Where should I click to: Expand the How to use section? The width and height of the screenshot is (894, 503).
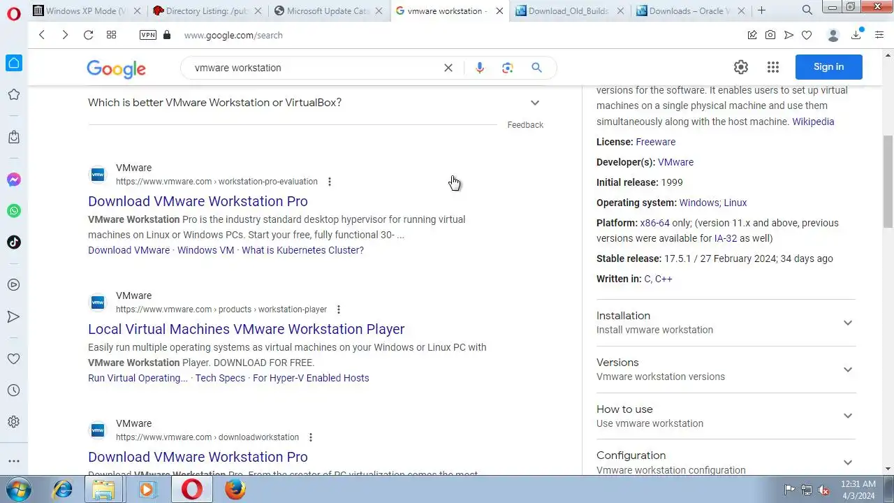(x=726, y=416)
